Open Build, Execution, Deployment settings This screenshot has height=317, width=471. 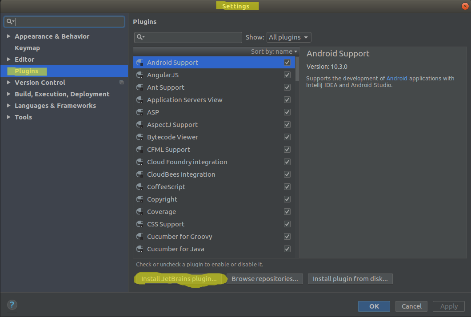click(x=62, y=94)
